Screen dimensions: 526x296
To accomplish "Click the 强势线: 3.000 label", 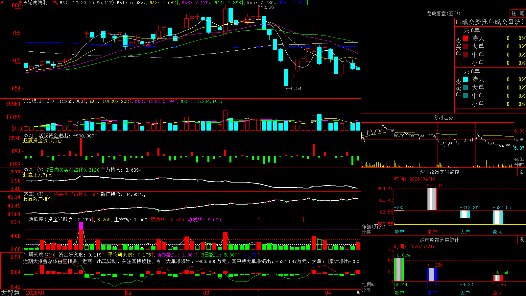I will point(168,219).
